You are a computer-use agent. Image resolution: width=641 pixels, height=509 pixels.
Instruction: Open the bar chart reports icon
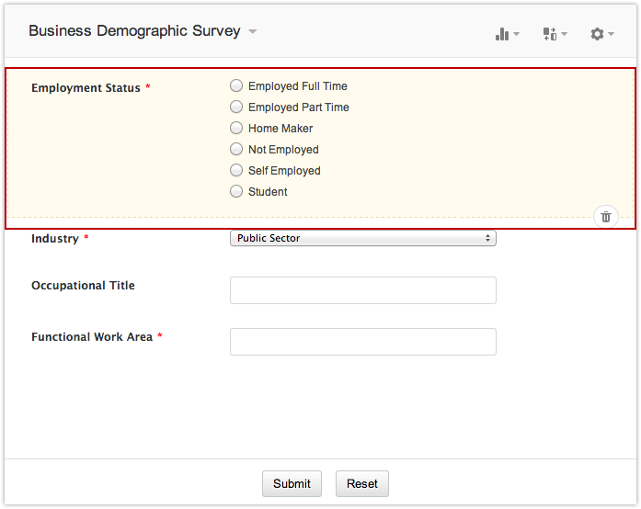coord(502,33)
